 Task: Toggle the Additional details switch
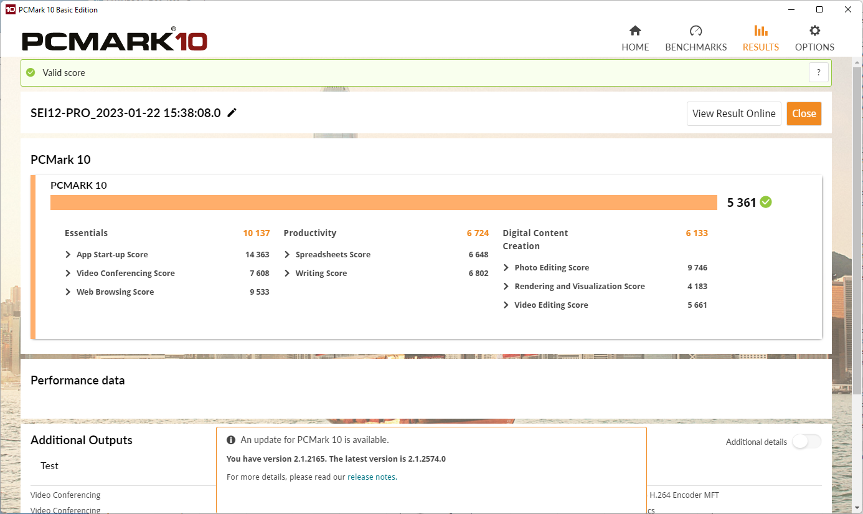[x=806, y=442]
